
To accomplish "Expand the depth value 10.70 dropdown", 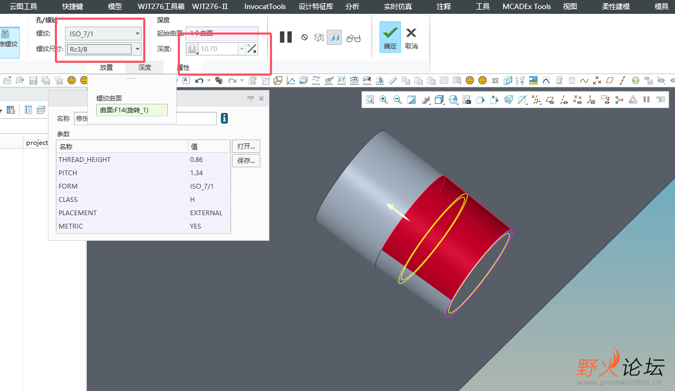I will [242, 49].
